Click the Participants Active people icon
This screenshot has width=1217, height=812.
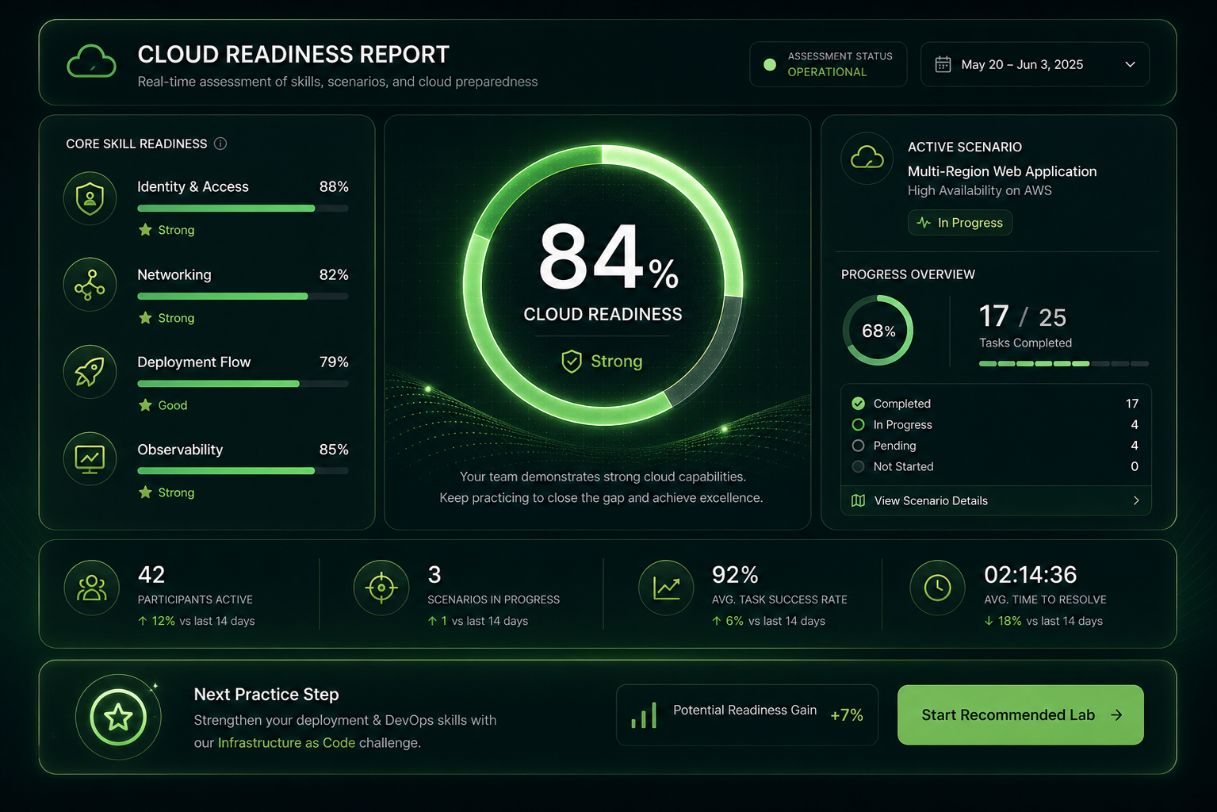91,588
